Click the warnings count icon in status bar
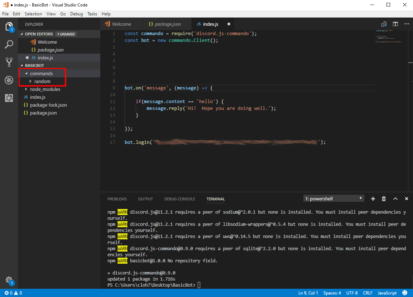The height and width of the screenshot is (297, 413). click(16, 293)
